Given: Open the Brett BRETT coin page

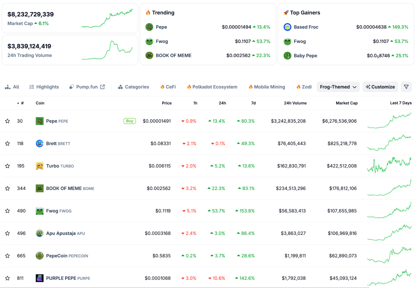Looking at the screenshot, I should 58,143.
